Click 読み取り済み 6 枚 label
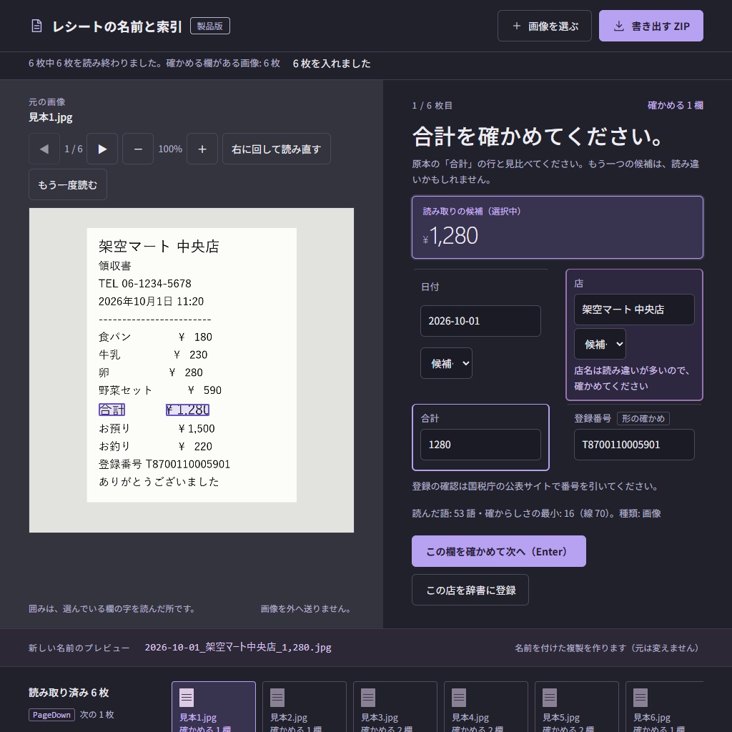 coord(69,693)
